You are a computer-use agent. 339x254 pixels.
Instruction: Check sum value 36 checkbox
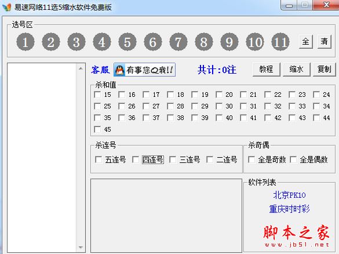pyautogui.click(x=122, y=118)
